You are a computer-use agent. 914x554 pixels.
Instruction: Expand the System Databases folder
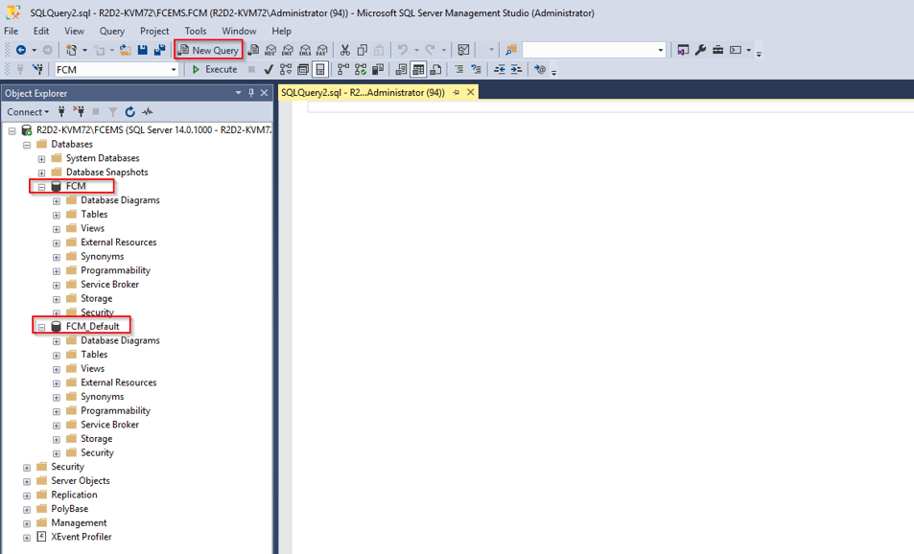(x=41, y=159)
